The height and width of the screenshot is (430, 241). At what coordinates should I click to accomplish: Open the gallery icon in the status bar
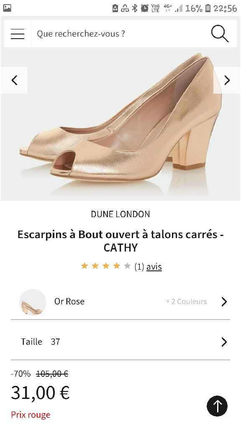[x=7, y=7]
